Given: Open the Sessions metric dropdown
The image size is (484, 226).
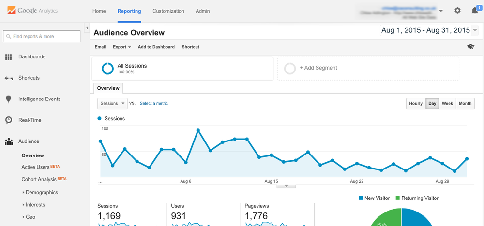Looking at the screenshot, I should 112,103.
